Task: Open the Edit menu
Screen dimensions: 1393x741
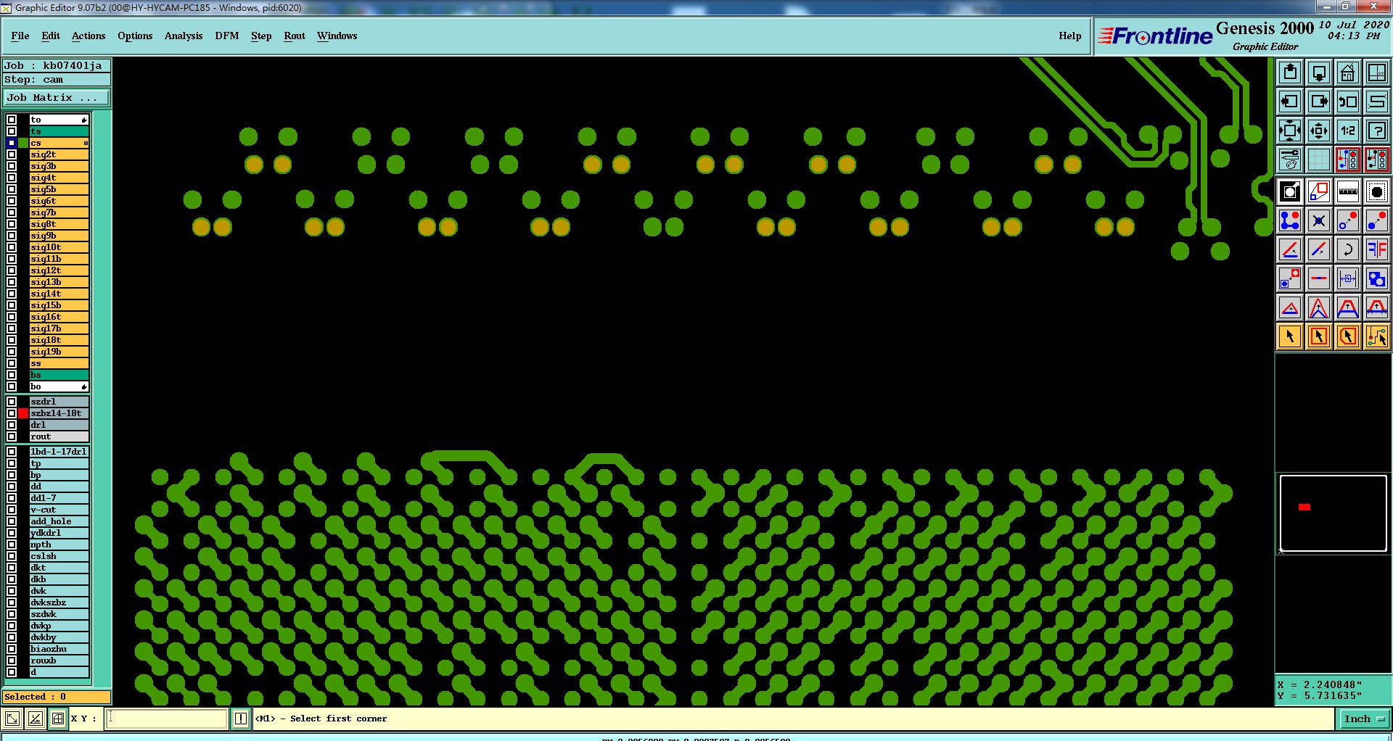Action: point(51,36)
